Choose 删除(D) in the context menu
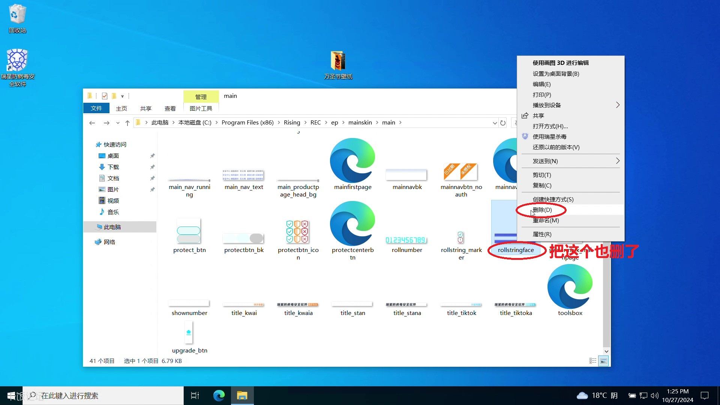720x405 pixels. [x=570, y=210]
